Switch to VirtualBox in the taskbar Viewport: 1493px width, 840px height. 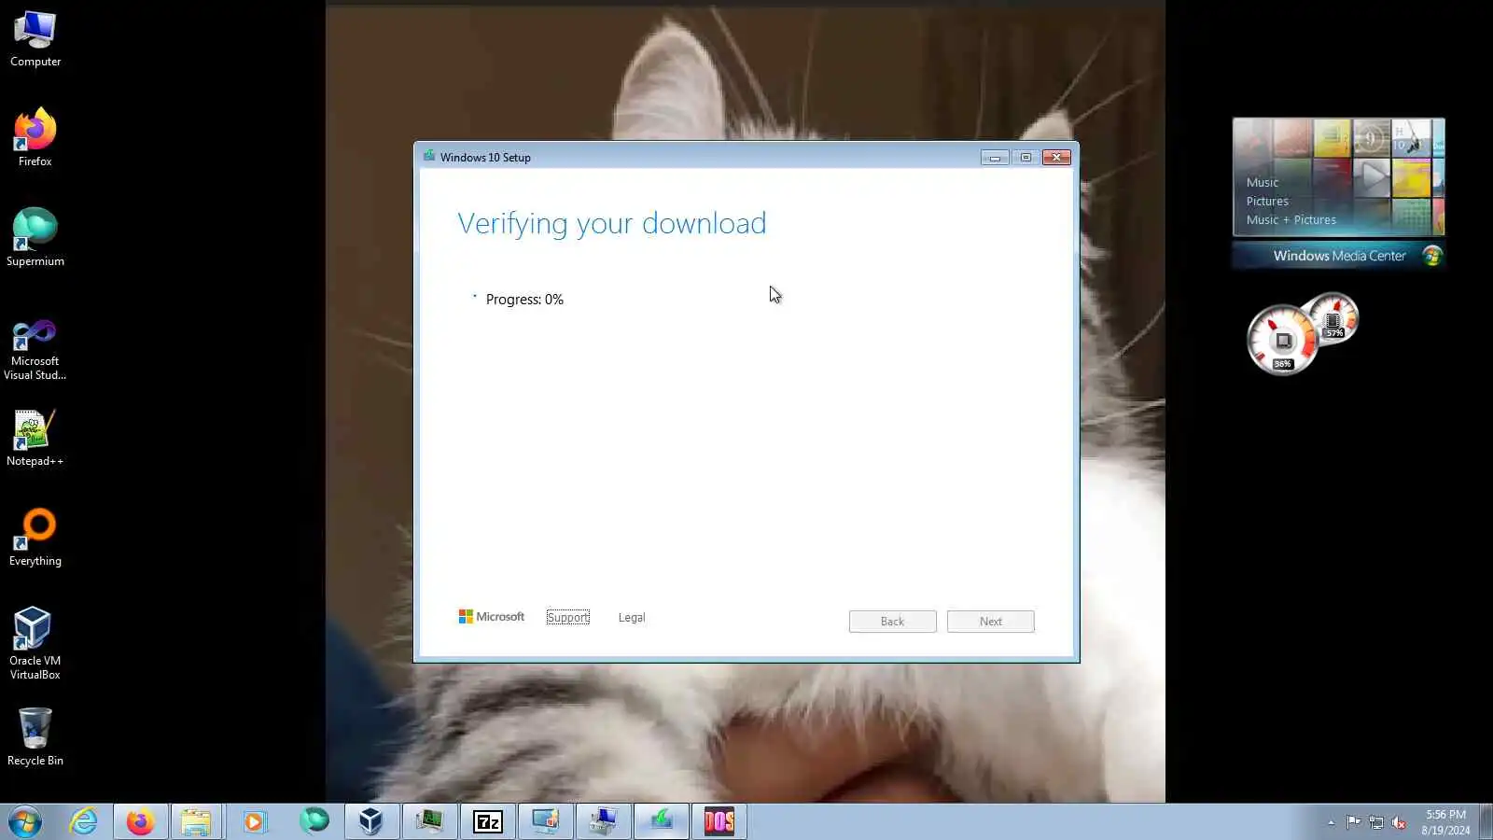point(371,821)
